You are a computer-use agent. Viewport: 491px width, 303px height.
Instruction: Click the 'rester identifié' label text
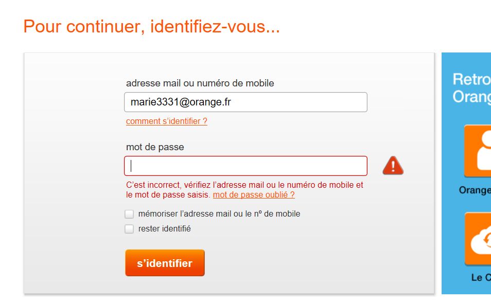point(165,229)
